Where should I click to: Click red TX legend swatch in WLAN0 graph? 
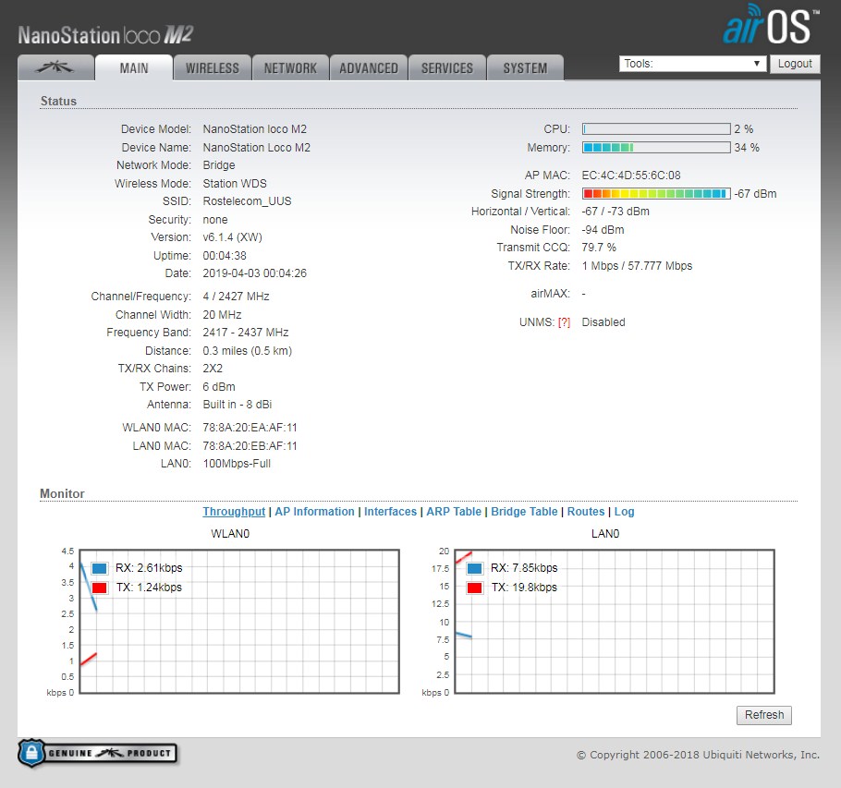tap(99, 588)
